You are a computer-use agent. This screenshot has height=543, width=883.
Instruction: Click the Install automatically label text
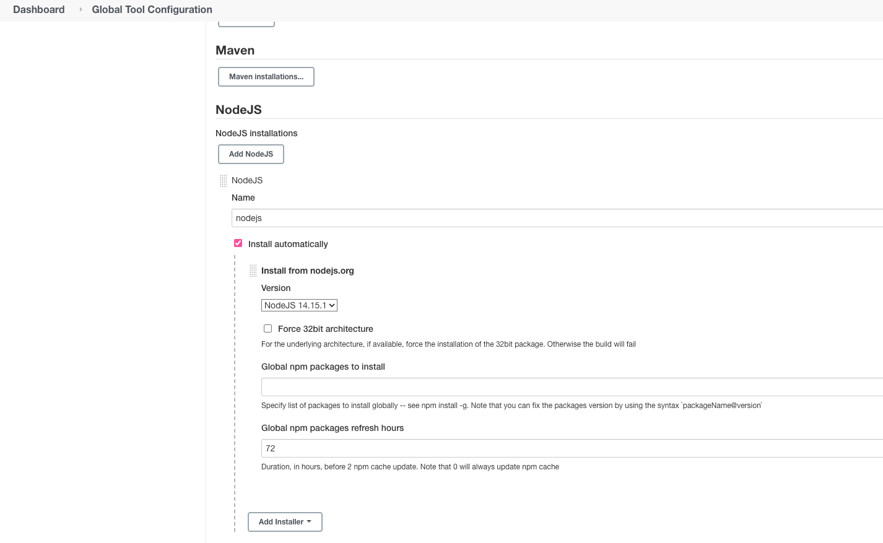288,244
